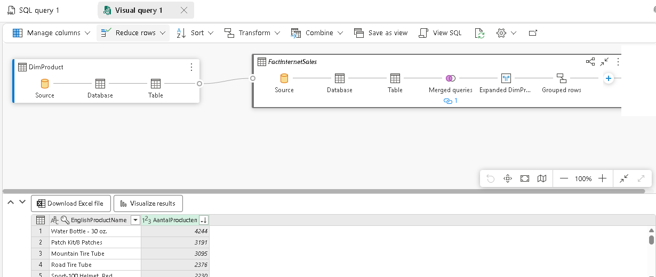Screen dimensions: 656x277
Task: Open FactInternetSales query options menu
Action: [618, 62]
